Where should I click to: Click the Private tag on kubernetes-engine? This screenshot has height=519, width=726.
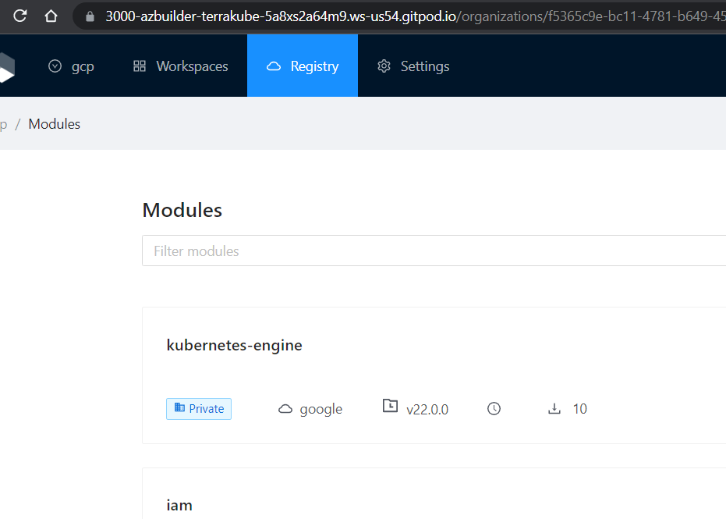[199, 409]
